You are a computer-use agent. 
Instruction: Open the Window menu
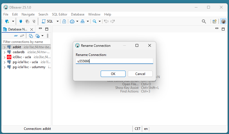pos(94,14)
